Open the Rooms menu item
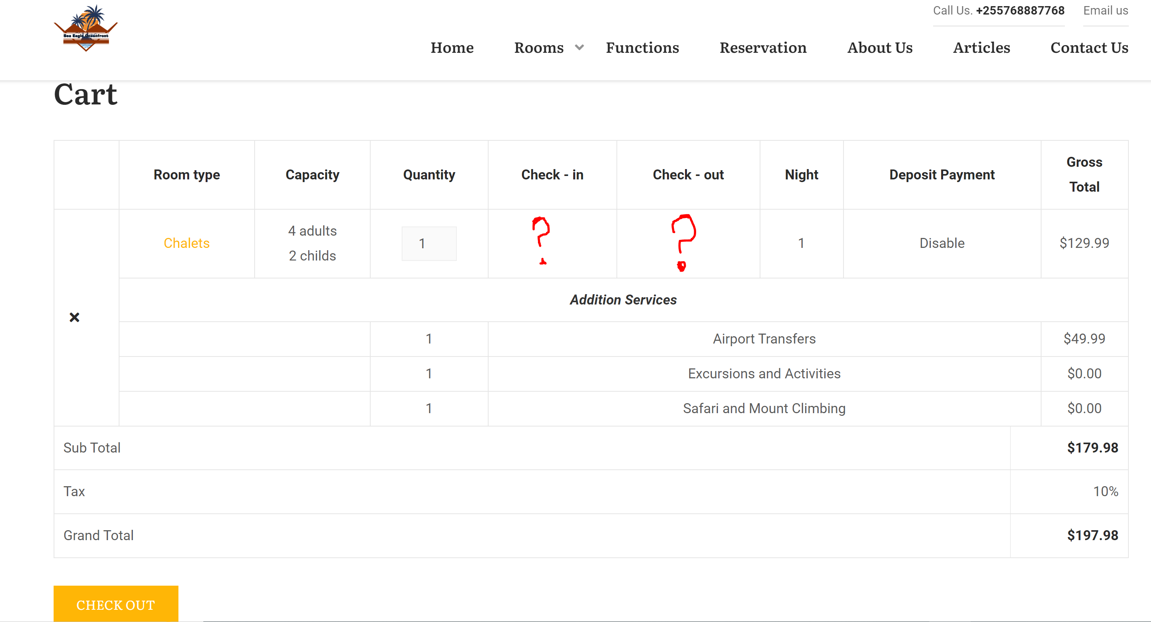The width and height of the screenshot is (1151, 622). click(x=539, y=47)
